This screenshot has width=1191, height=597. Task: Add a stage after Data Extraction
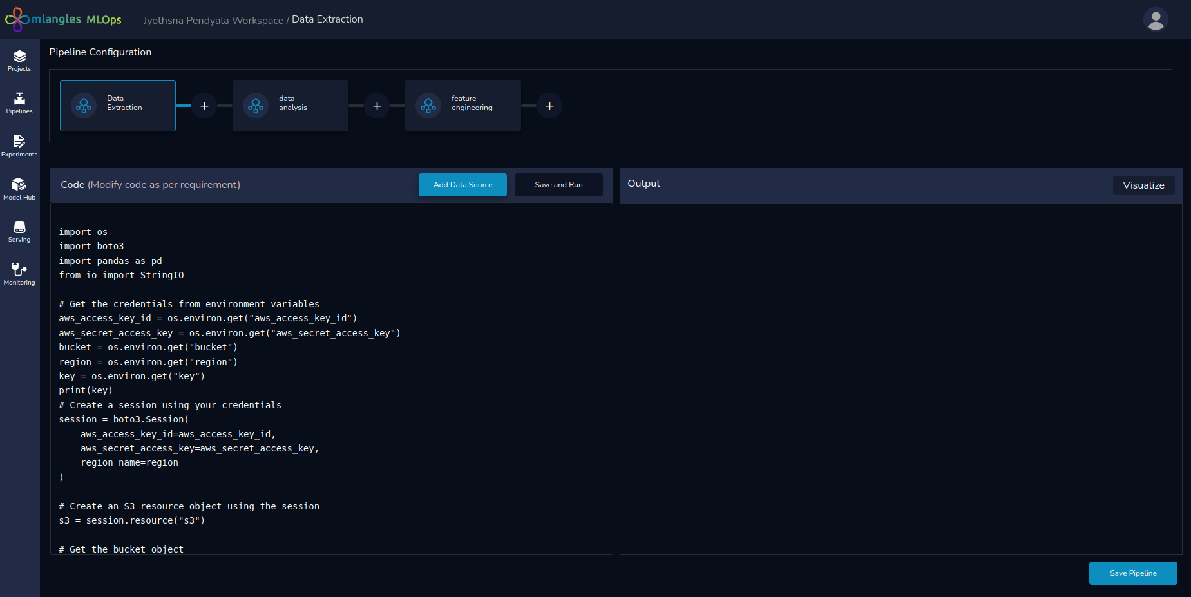pos(204,106)
